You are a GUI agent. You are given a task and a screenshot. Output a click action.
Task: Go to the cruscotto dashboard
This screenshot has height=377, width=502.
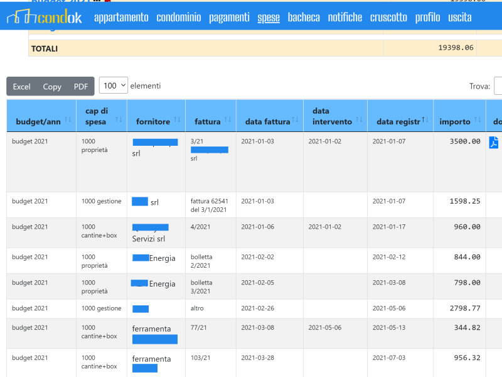click(388, 18)
